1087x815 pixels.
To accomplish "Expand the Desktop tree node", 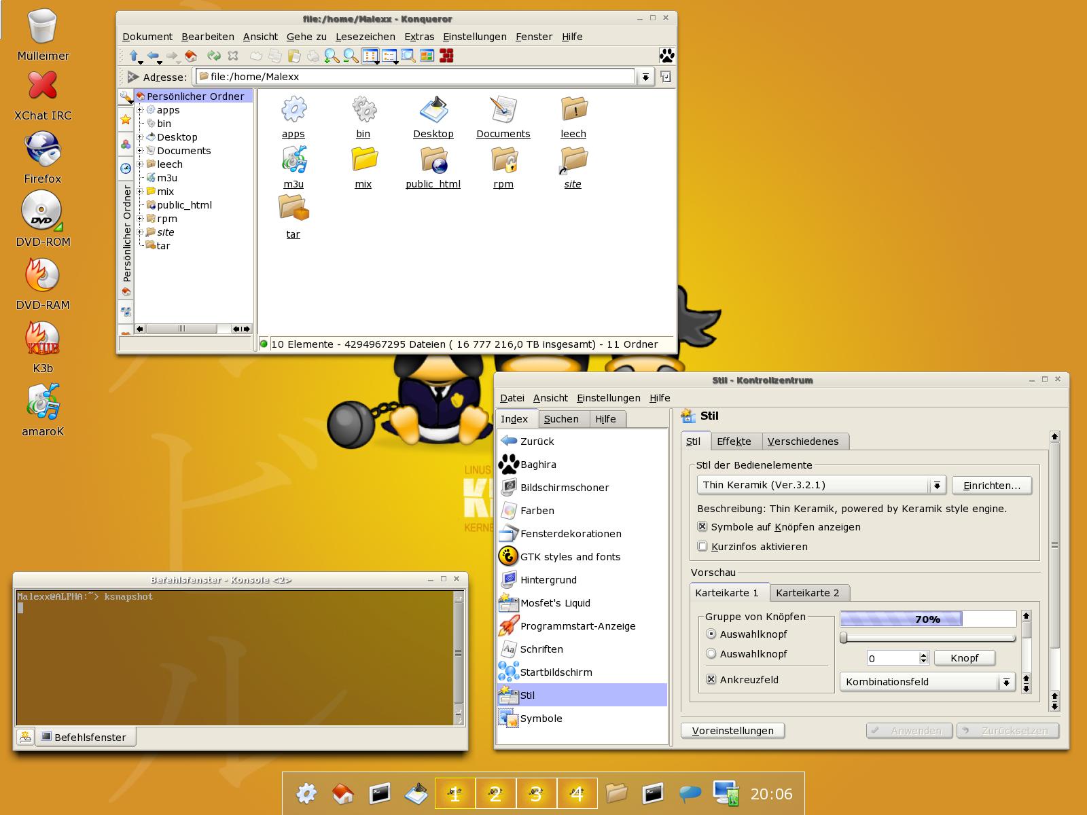I will [141, 137].
